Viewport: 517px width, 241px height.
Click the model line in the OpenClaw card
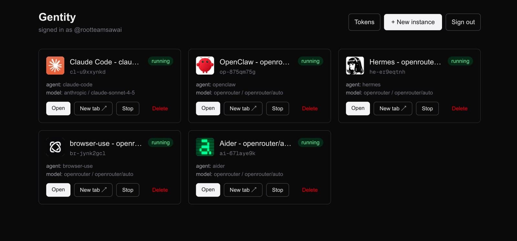click(239, 93)
